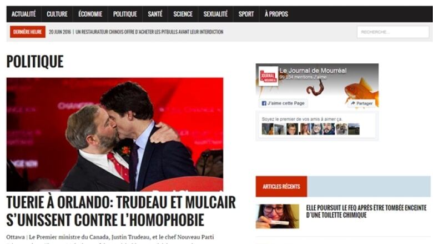
Task: Open the pitbulls breaking news headline
Action: pyautogui.click(x=149, y=32)
